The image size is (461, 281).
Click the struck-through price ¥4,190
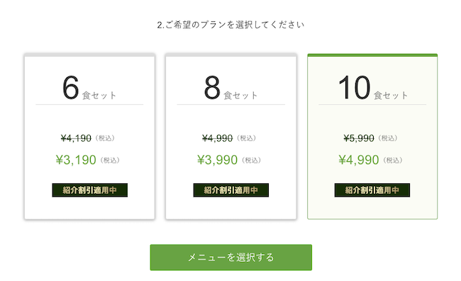[x=76, y=138]
